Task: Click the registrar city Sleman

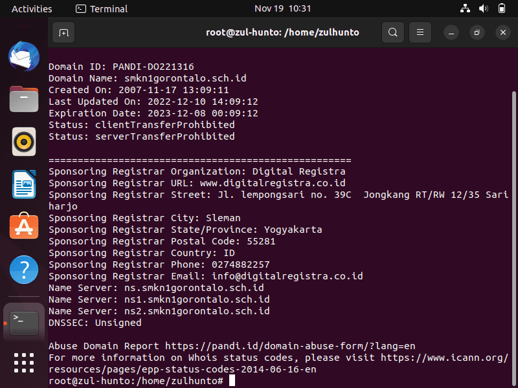Action: [223, 218]
